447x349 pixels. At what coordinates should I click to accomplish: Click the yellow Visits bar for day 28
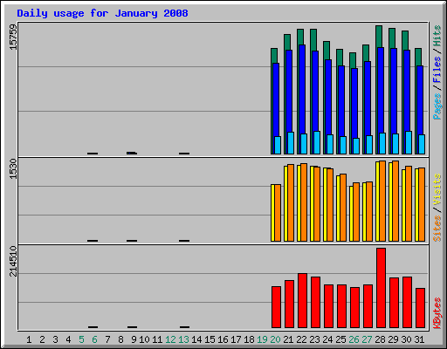[x=377, y=202]
